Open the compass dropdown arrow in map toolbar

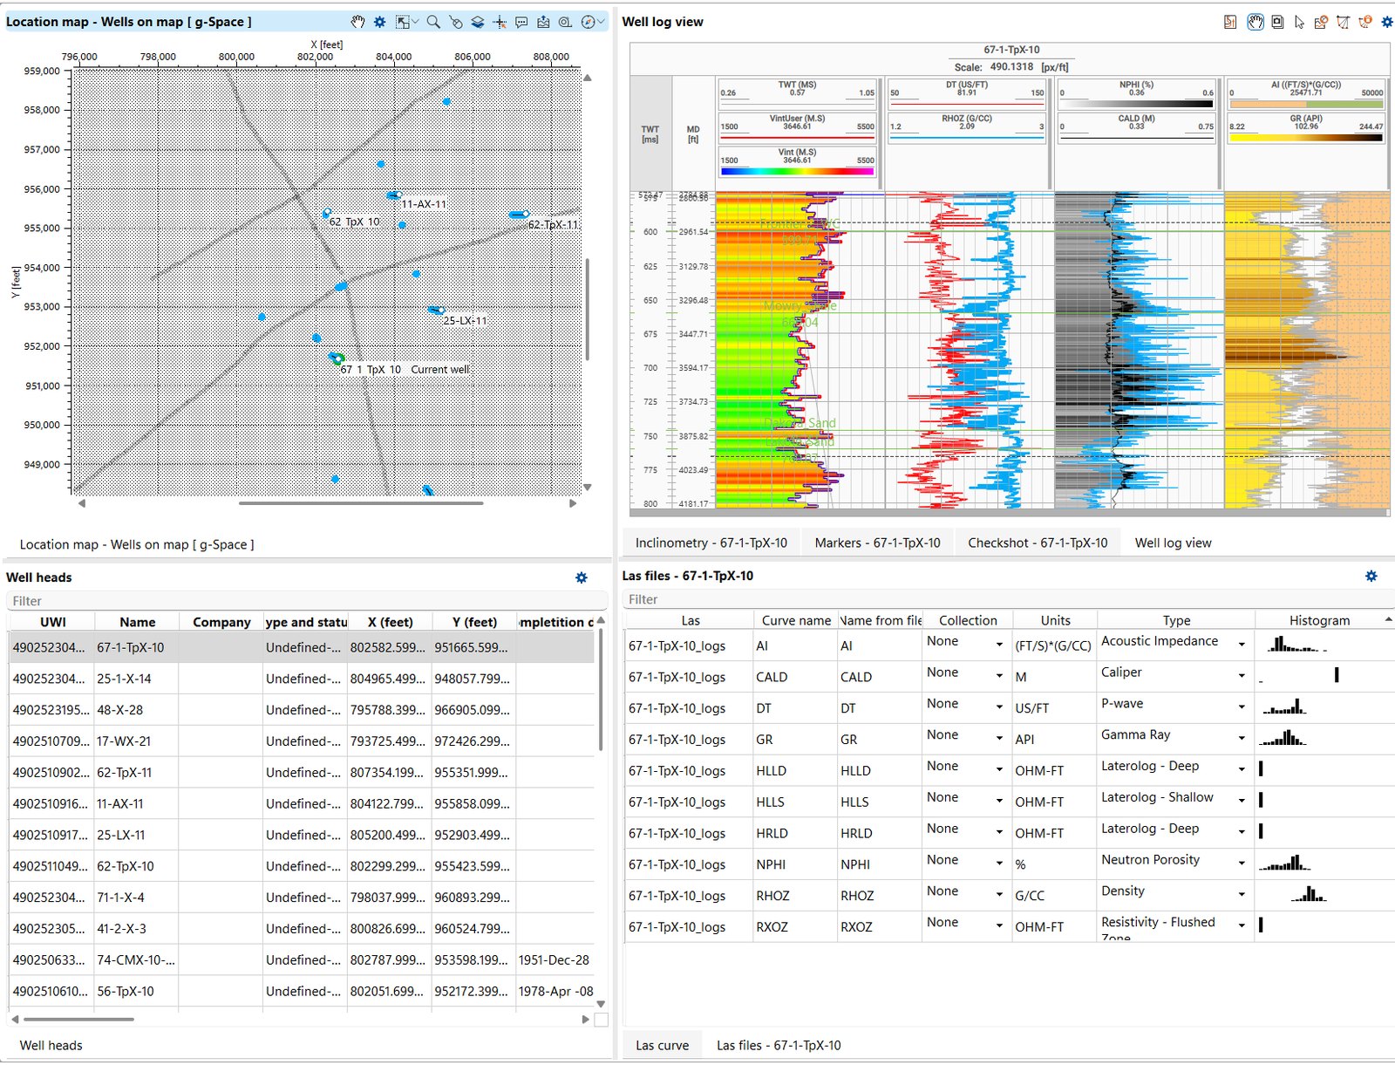pos(602,22)
